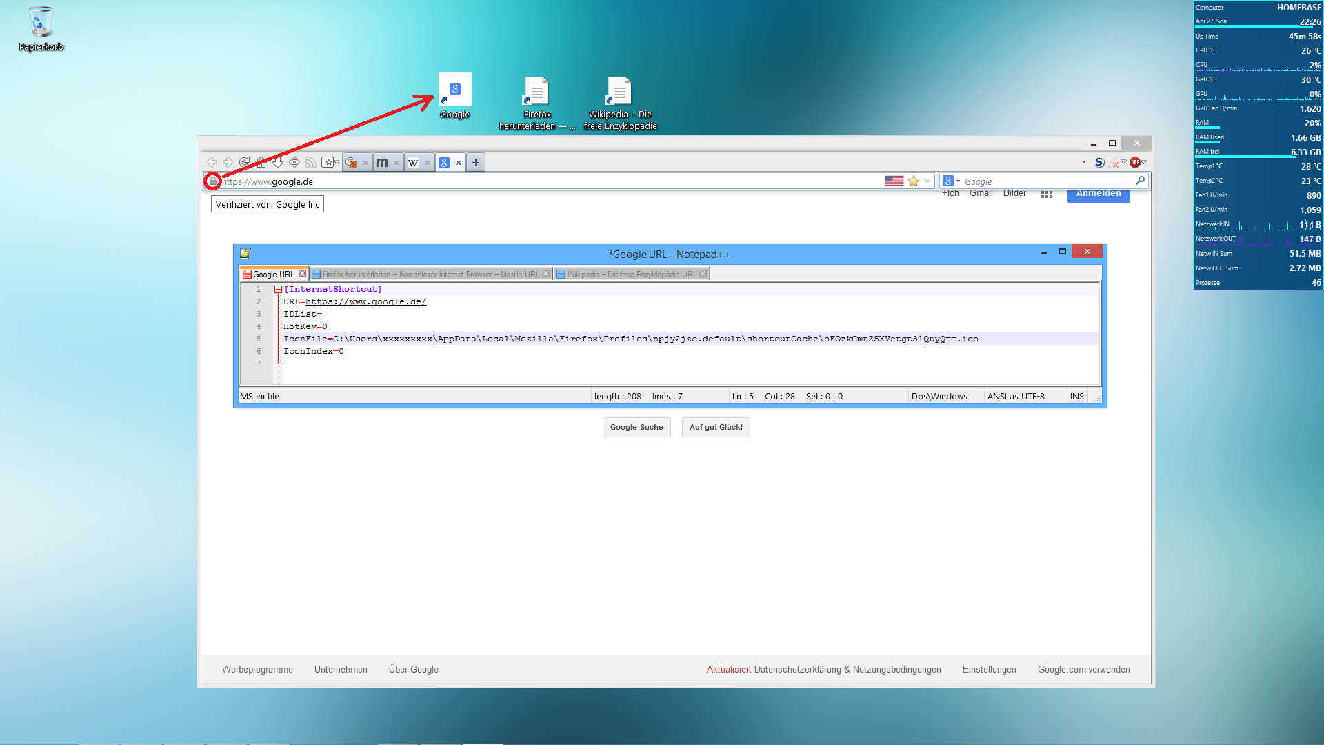Switch to Wikipedia .URL tab in Notepad++
The width and height of the screenshot is (1324, 745).
pyautogui.click(x=632, y=274)
